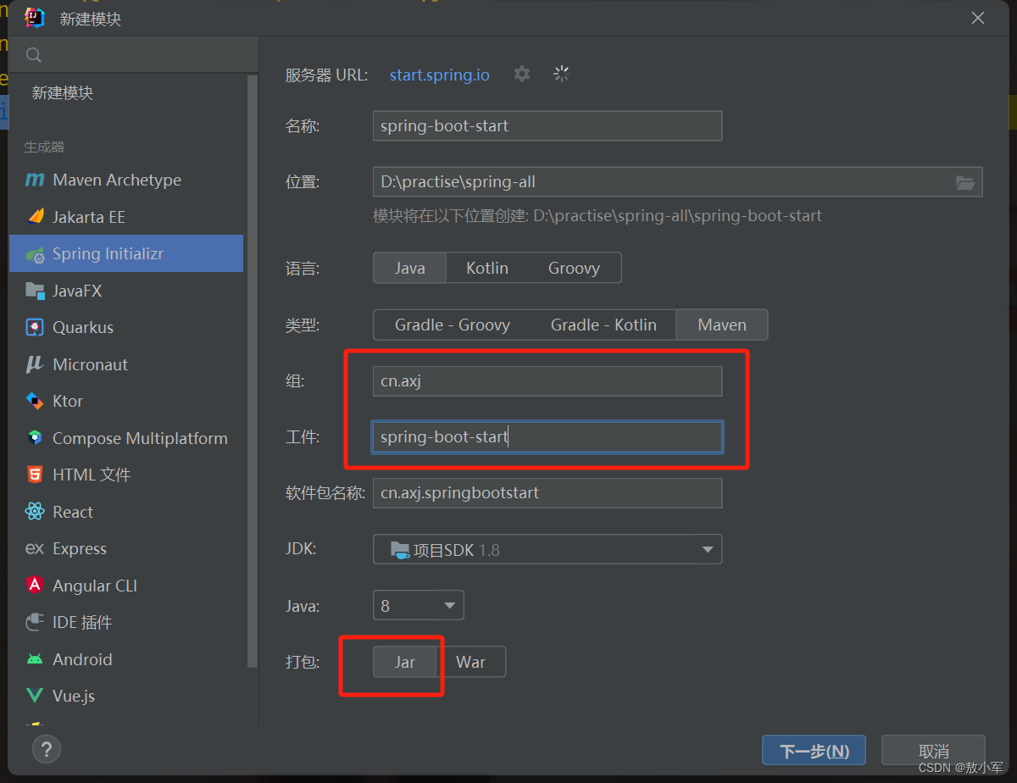Select Micronaut generator
The image size is (1017, 783).
(x=126, y=364)
